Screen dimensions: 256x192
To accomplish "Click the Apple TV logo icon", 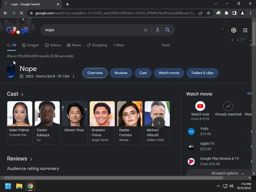I will tap(191, 146).
